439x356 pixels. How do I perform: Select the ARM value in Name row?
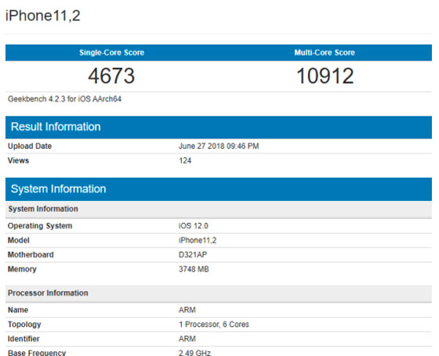pos(187,310)
